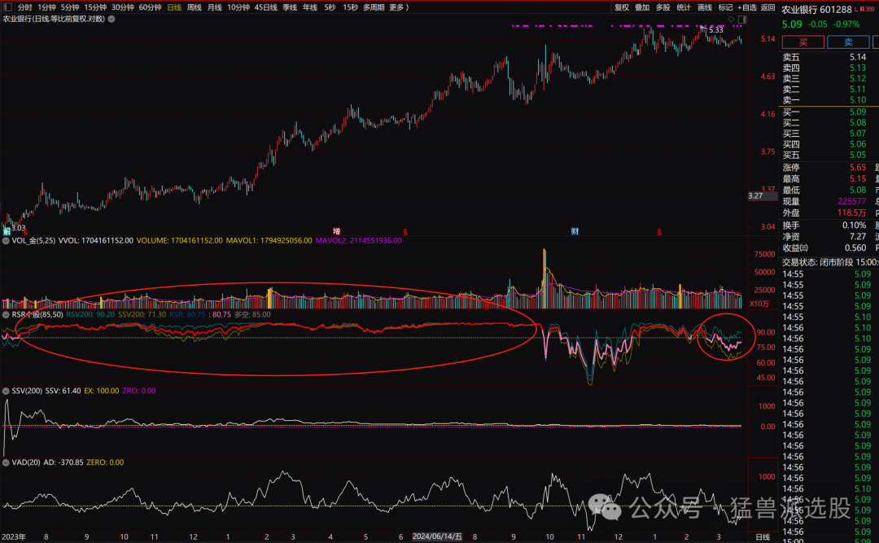Click the 卖五 price 5.14

click(x=858, y=57)
